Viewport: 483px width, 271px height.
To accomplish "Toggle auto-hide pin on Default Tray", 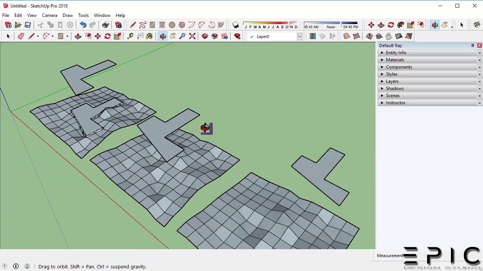I will (472, 46).
